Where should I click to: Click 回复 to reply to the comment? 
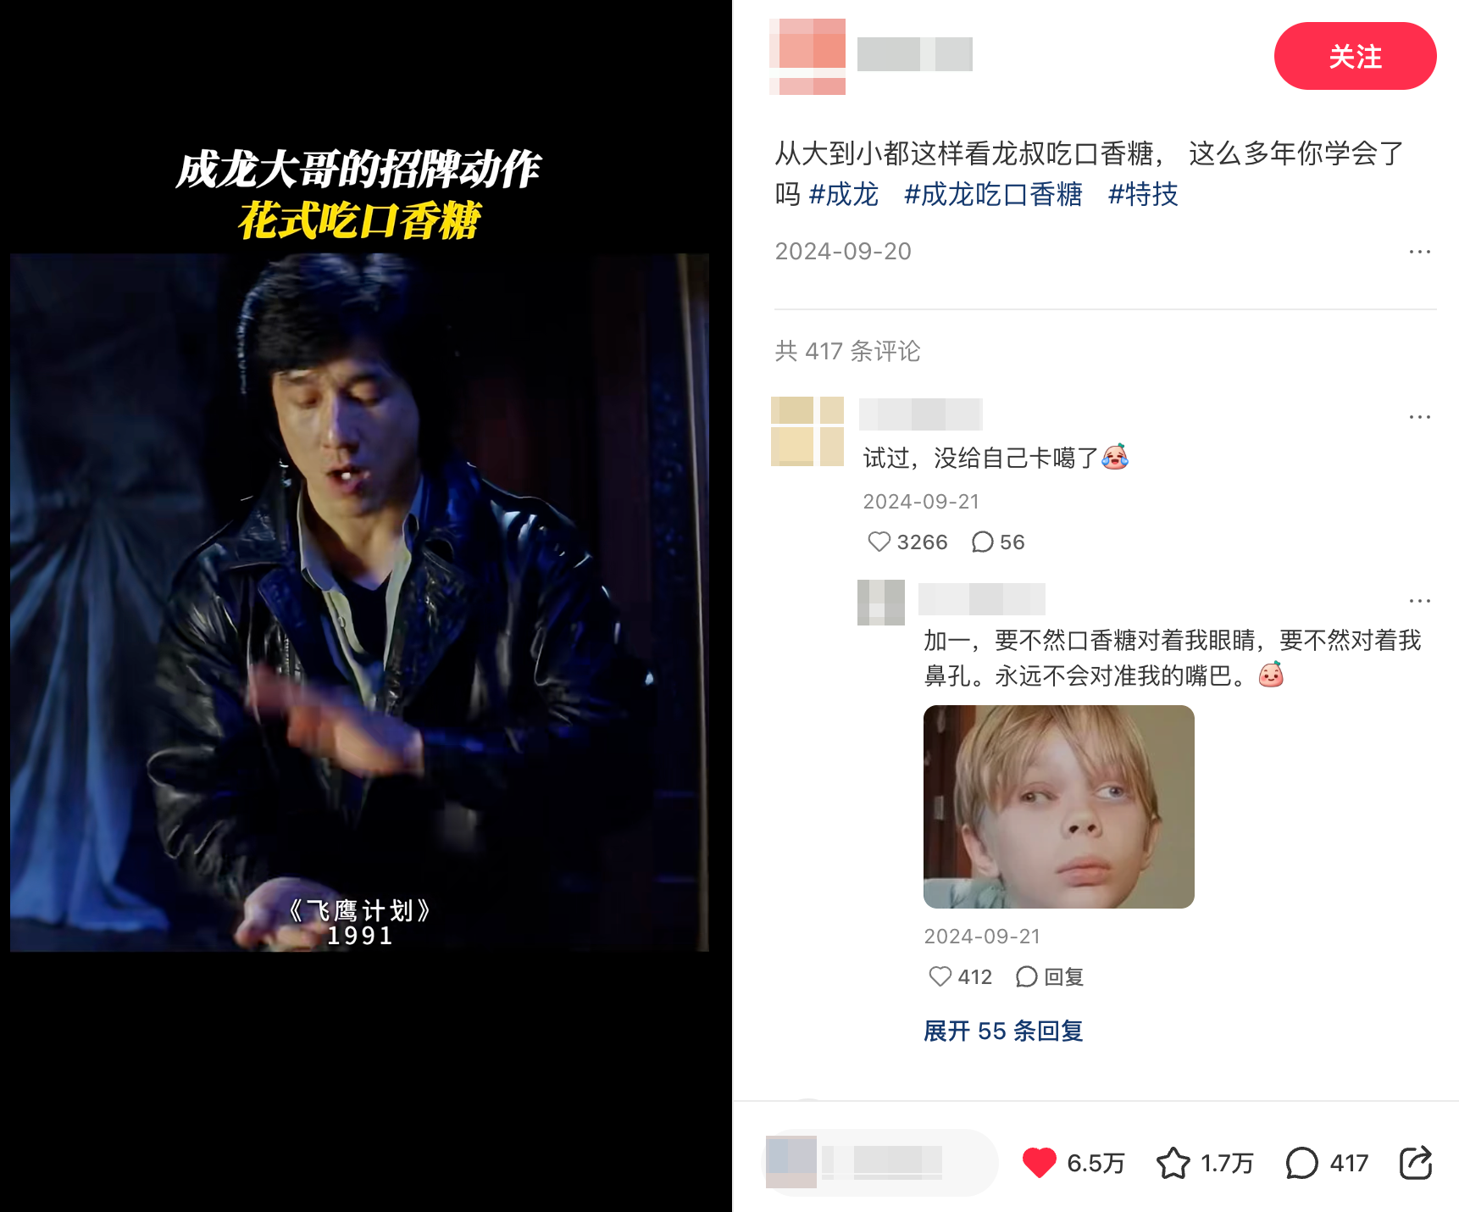click(1050, 976)
